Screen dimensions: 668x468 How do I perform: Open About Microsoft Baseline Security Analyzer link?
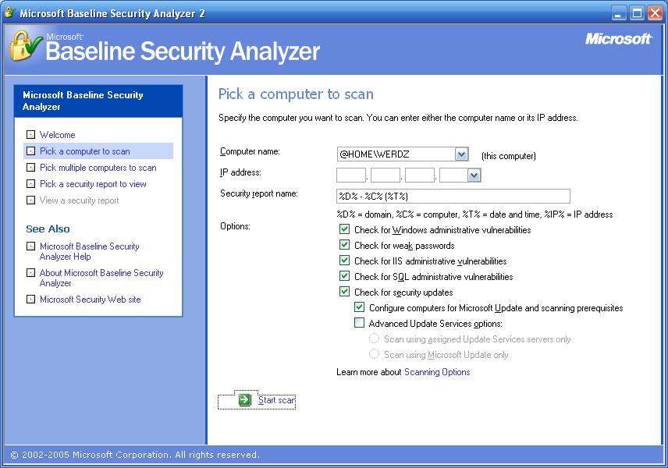pos(101,278)
